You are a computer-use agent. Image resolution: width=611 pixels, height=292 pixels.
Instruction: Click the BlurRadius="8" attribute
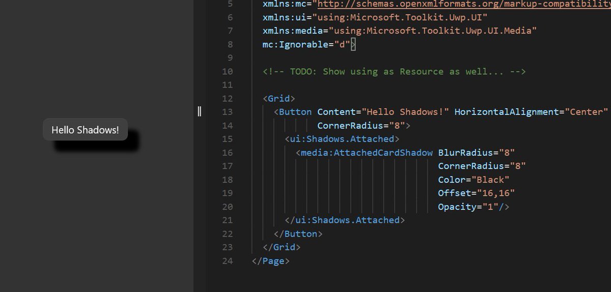(x=477, y=153)
